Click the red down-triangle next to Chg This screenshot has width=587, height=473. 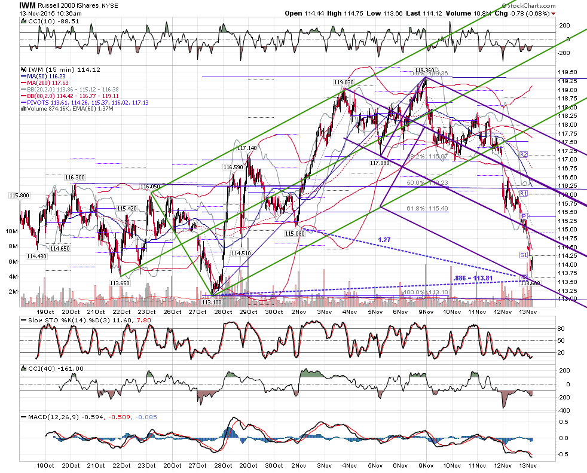(554, 14)
